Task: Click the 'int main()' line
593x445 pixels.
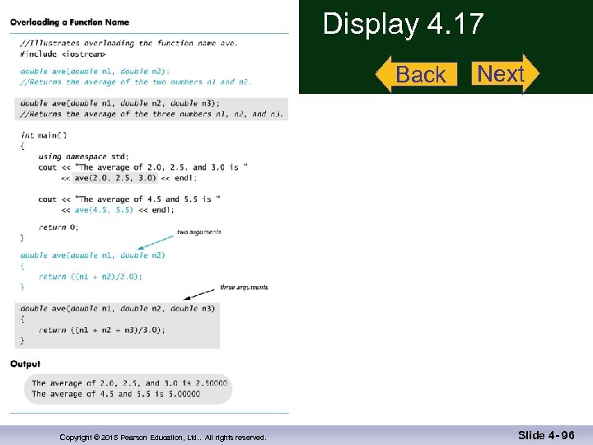Action: click(44, 135)
